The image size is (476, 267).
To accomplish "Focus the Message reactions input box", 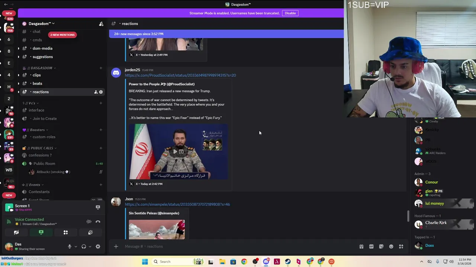I will click(x=238, y=247).
